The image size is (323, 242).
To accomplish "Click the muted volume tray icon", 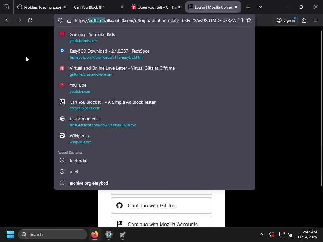I will point(290,234).
